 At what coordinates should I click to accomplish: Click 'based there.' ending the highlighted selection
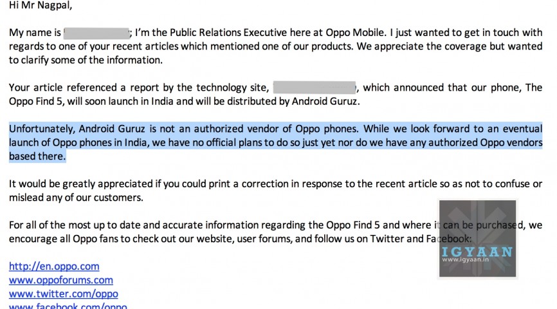pyautogui.click(x=37, y=156)
